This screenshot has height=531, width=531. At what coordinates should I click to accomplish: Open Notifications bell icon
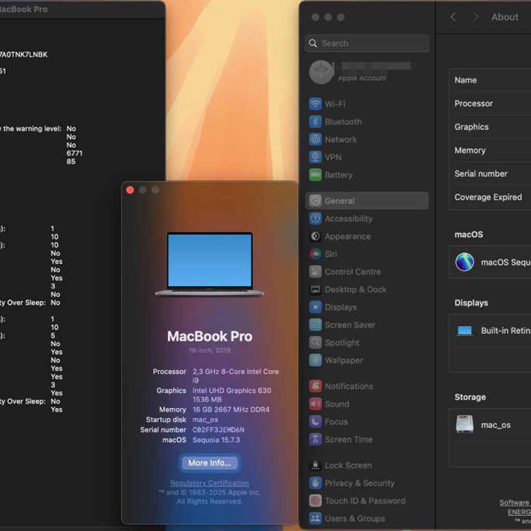pyautogui.click(x=315, y=386)
